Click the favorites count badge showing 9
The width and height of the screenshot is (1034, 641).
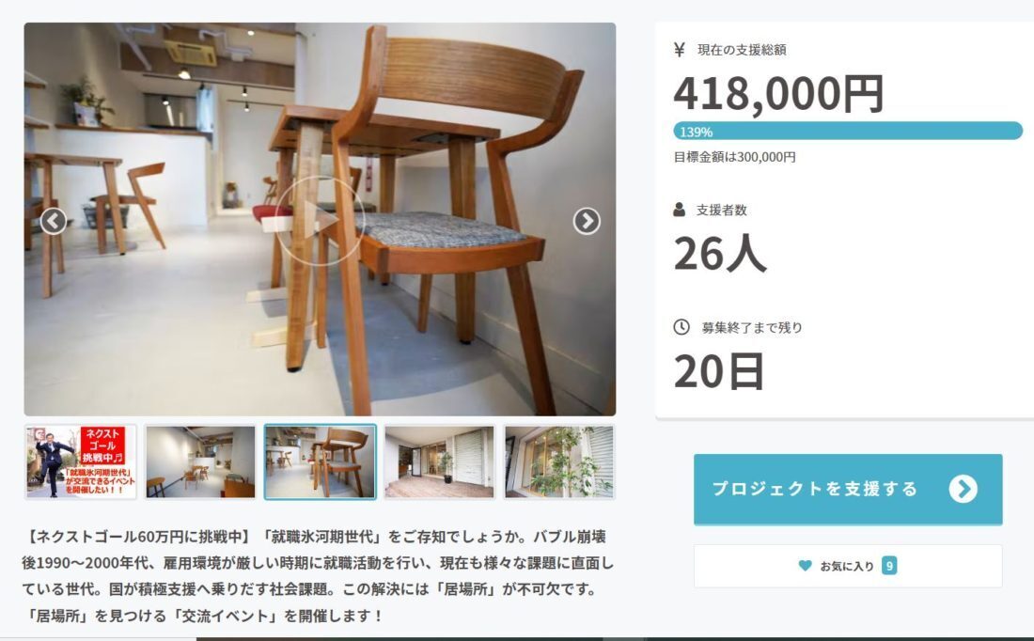click(x=889, y=566)
